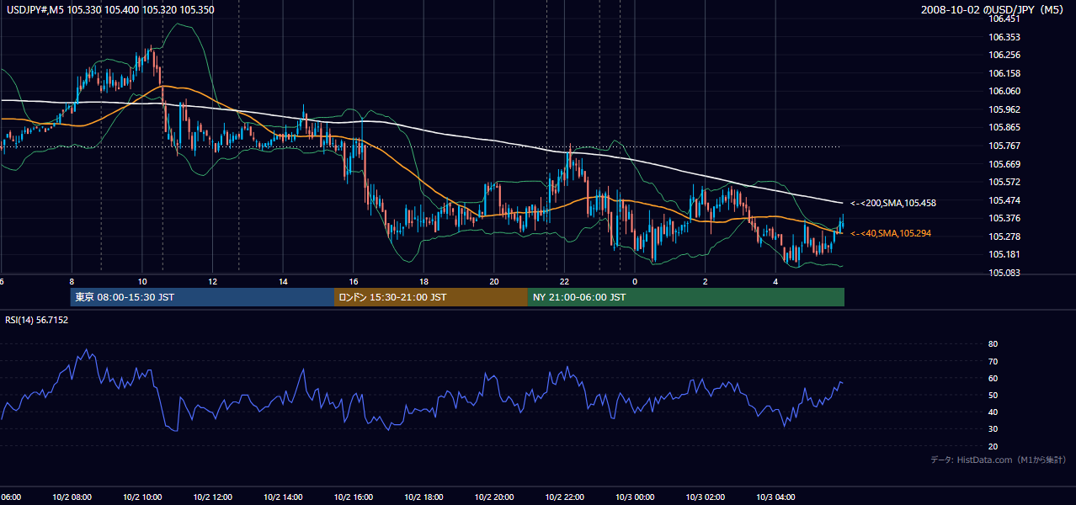
Task: Select the 東京 08:00-15:30 JST session bar
Action: (202, 297)
